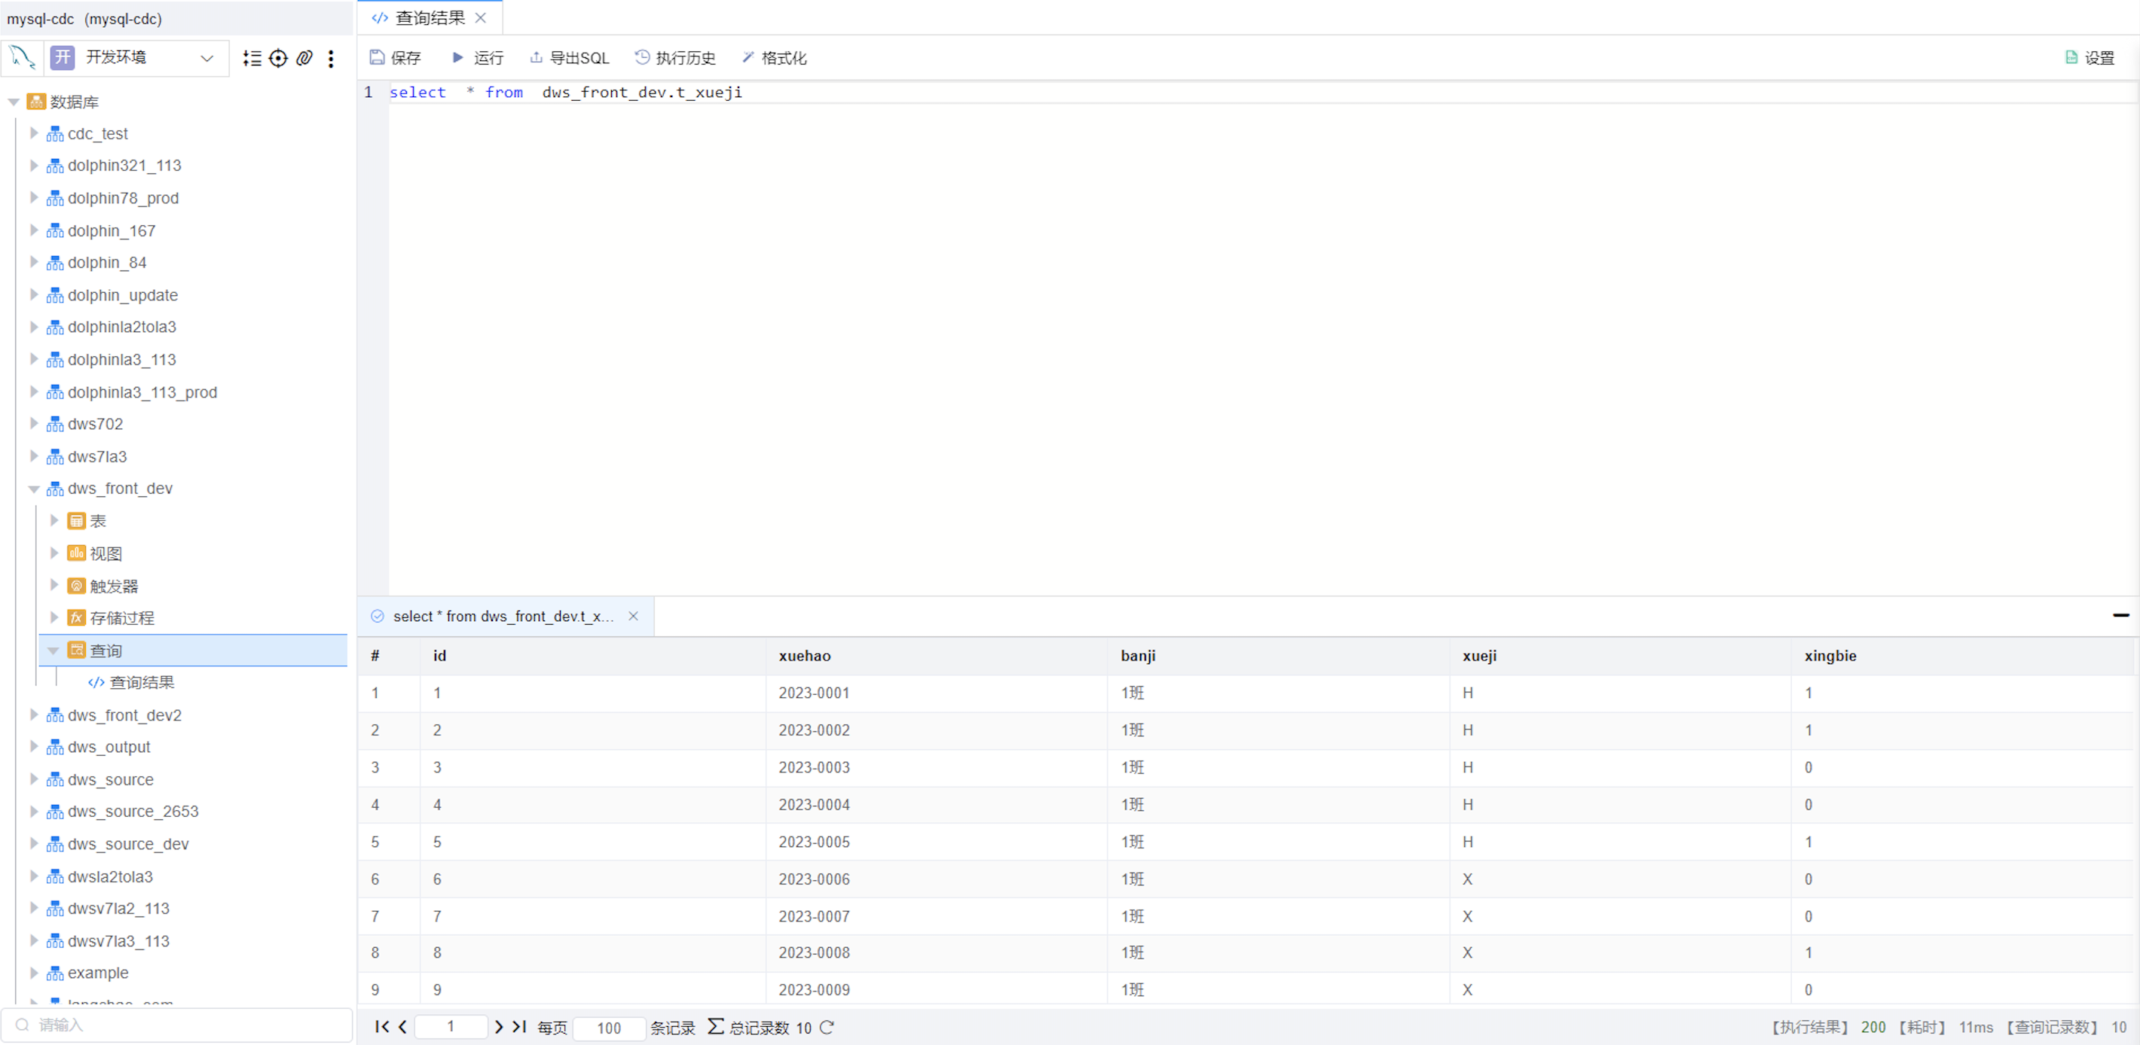Click the three-dot more options icon

[331, 58]
